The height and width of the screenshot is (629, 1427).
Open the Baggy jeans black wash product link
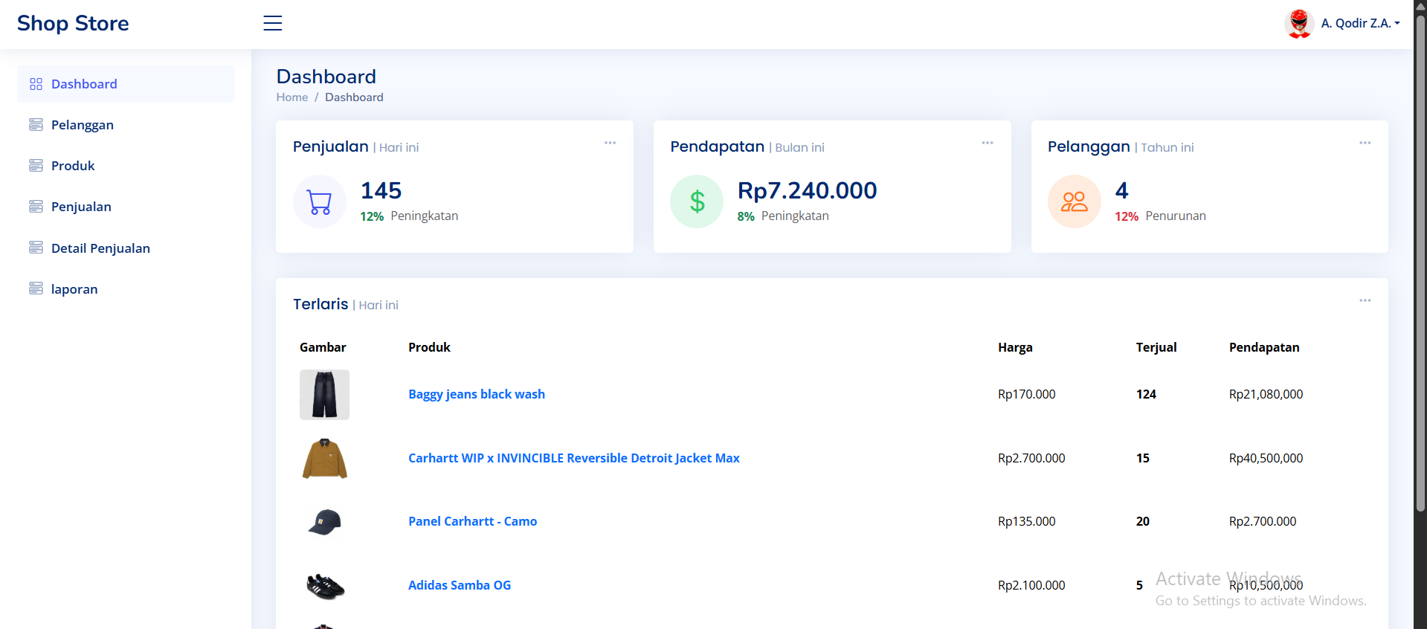[476, 394]
